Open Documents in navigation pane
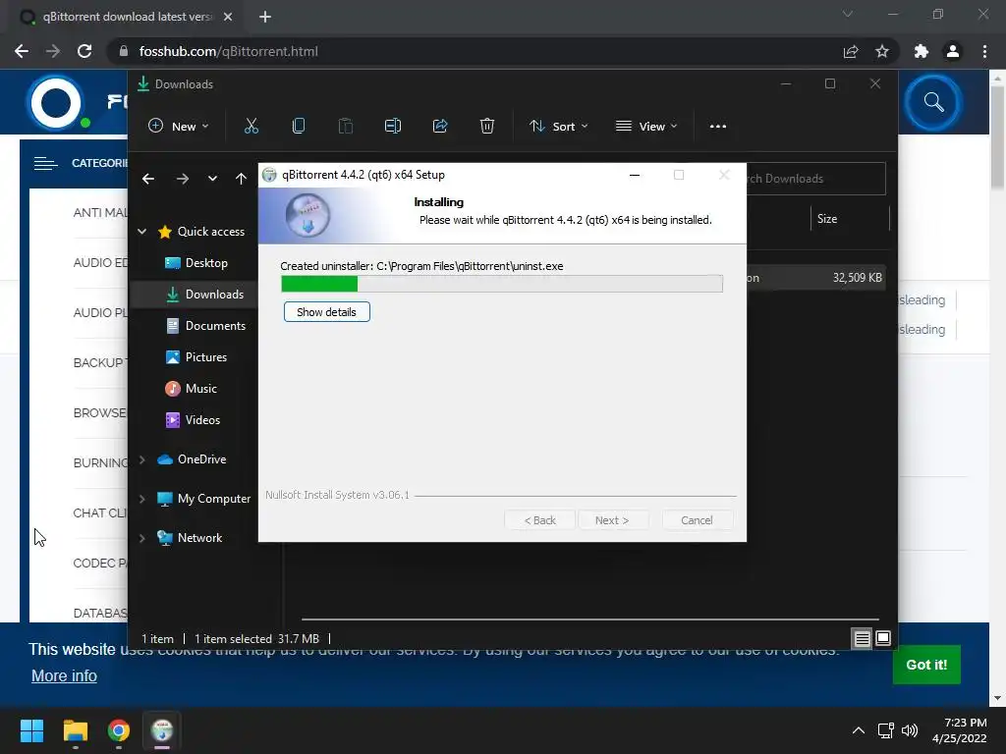 205,326
